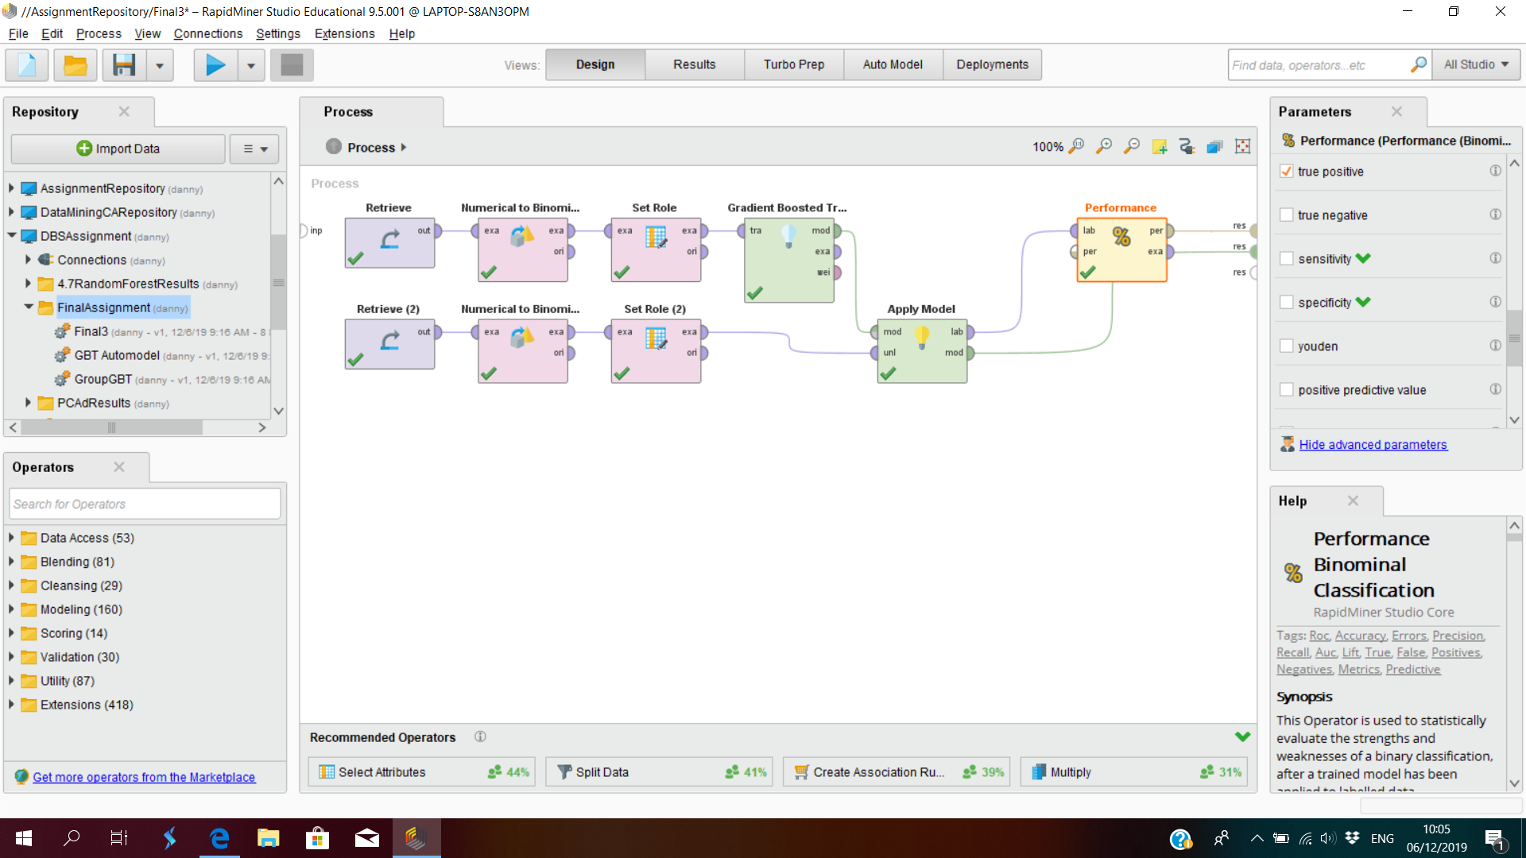The height and width of the screenshot is (858, 1526).
Task: Open the Windows Start menu
Action: [24, 838]
